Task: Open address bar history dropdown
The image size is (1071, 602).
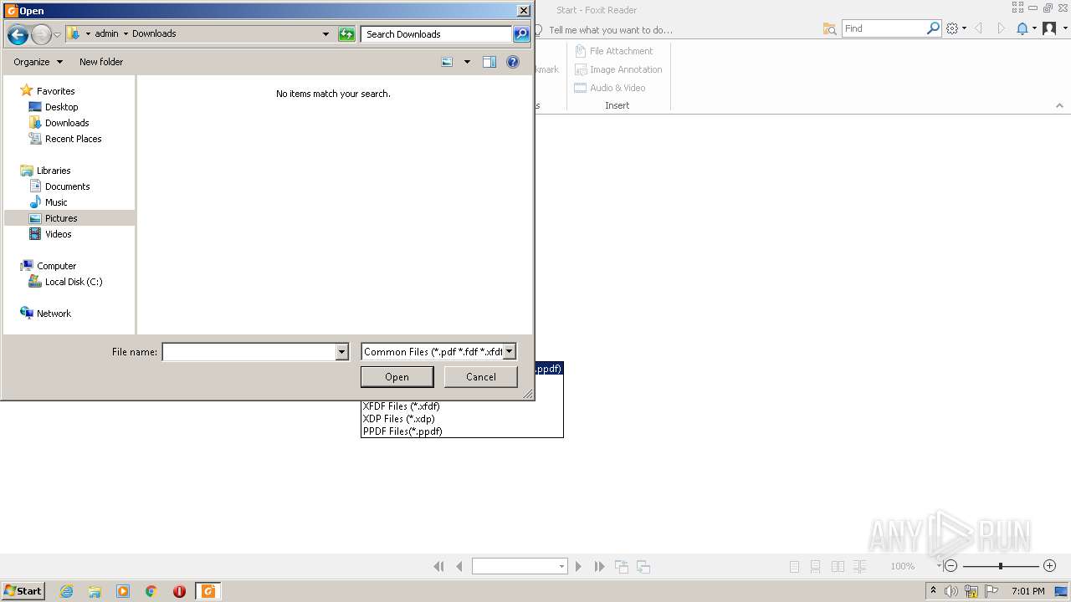Action: 325,34
